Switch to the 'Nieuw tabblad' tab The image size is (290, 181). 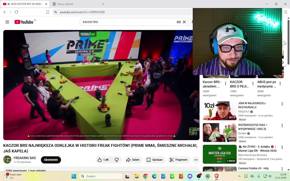coord(65,4)
